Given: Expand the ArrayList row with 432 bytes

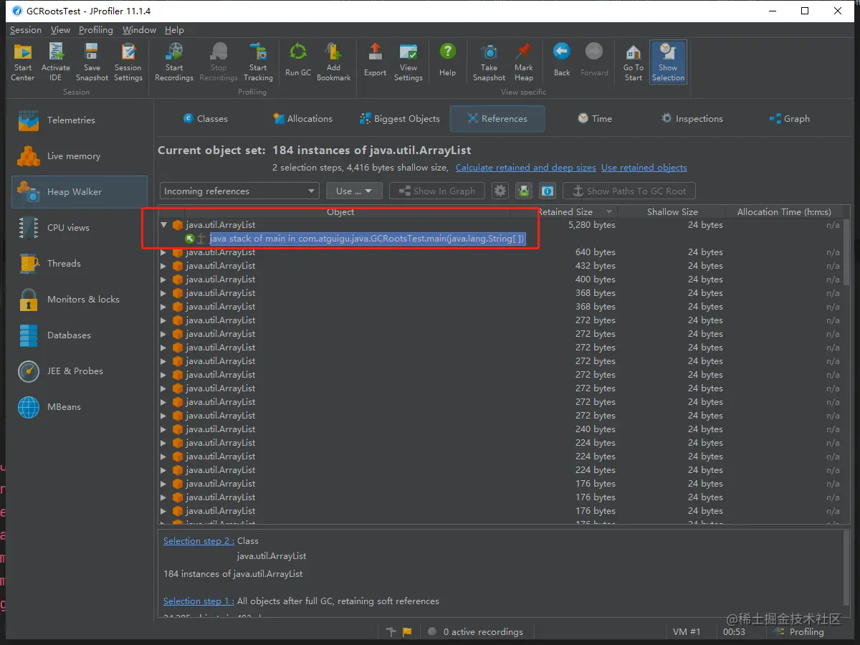Looking at the screenshot, I should [x=164, y=266].
